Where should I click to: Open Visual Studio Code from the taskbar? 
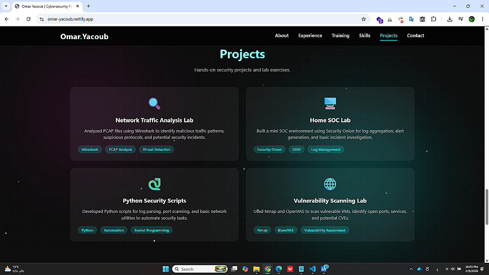312,269
